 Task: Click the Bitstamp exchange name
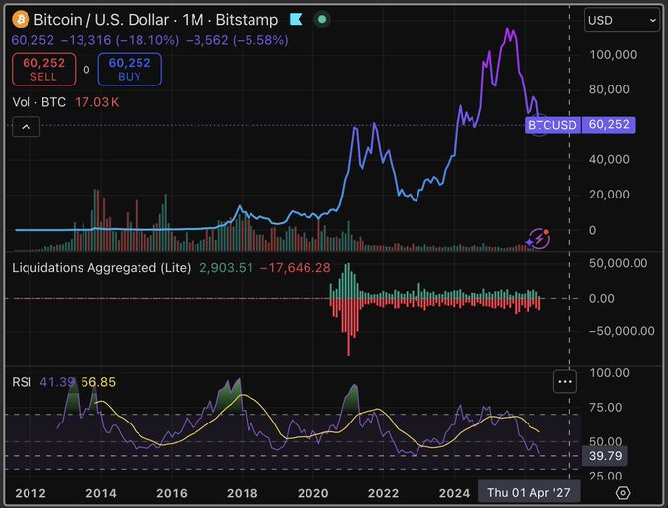coord(247,20)
